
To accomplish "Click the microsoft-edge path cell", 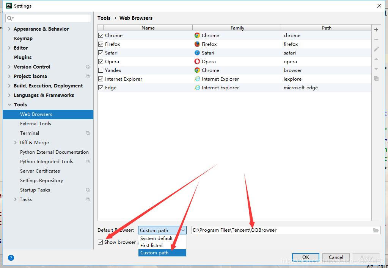I will (327, 87).
